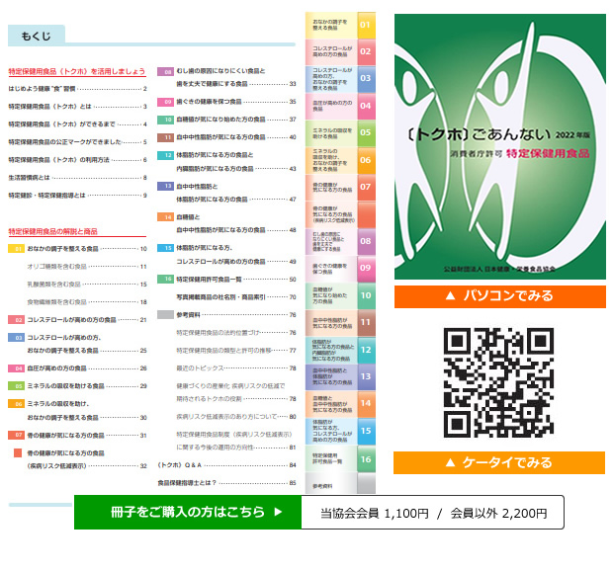Viewport: 613px width, 571px height.
Task: Select the gray 参考資料 side tab
Action: [340, 483]
